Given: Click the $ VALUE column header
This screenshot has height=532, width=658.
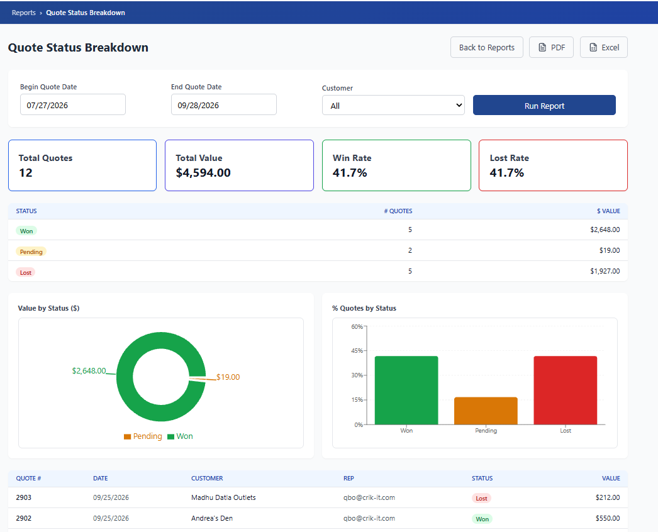Looking at the screenshot, I should [608, 211].
